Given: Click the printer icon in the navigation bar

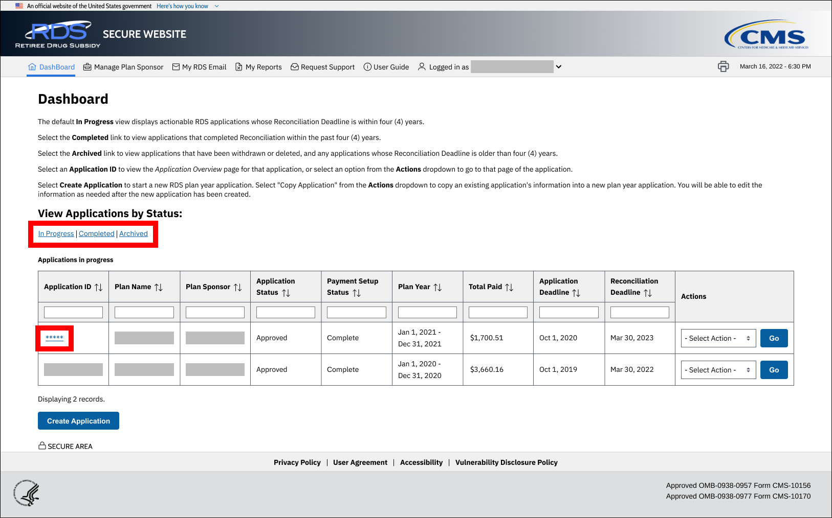Looking at the screenshot, I should coord(723,66).
